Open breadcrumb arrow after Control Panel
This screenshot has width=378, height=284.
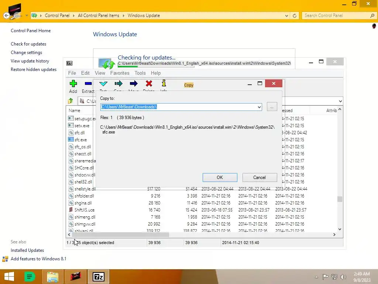pyautogui.click(x=73, y=16)
